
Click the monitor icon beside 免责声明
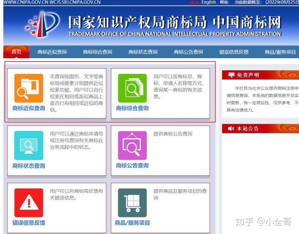point(231,75)
